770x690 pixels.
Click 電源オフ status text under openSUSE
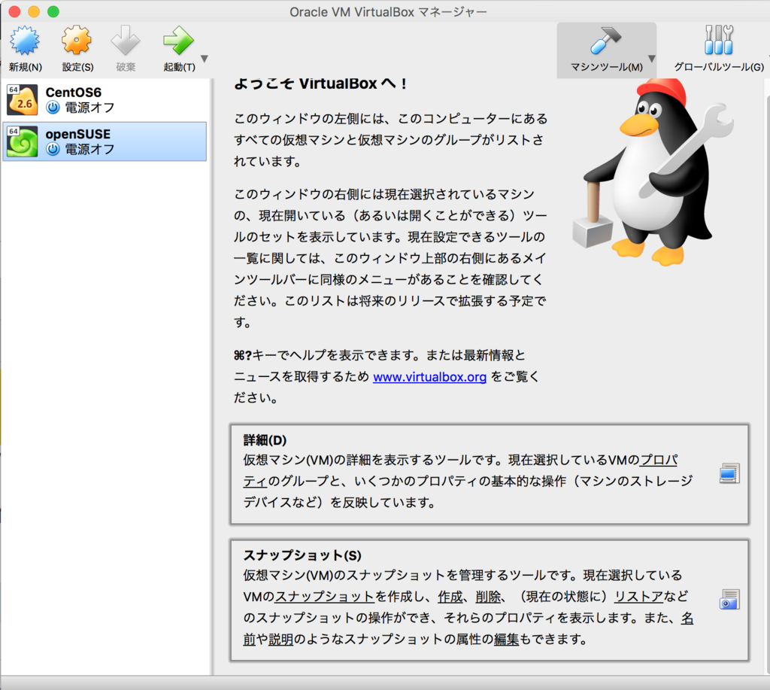90,149
